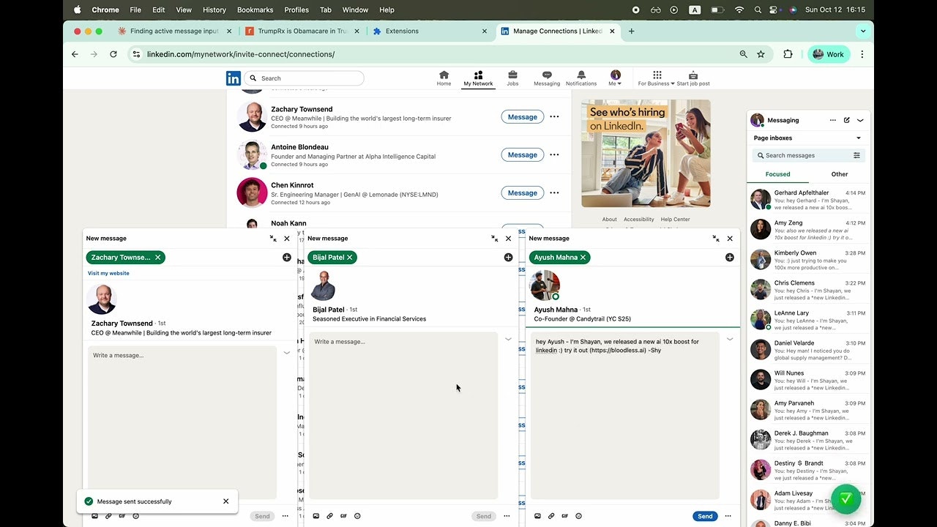Click See who's hiring ad image
This screenshot has height=527, width=937.
coord(646,154)
